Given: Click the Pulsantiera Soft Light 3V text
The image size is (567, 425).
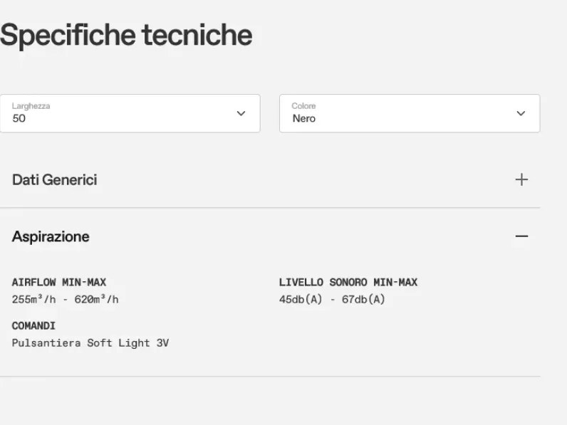Looking at the screenshot, I should click(x=90, y=343).
